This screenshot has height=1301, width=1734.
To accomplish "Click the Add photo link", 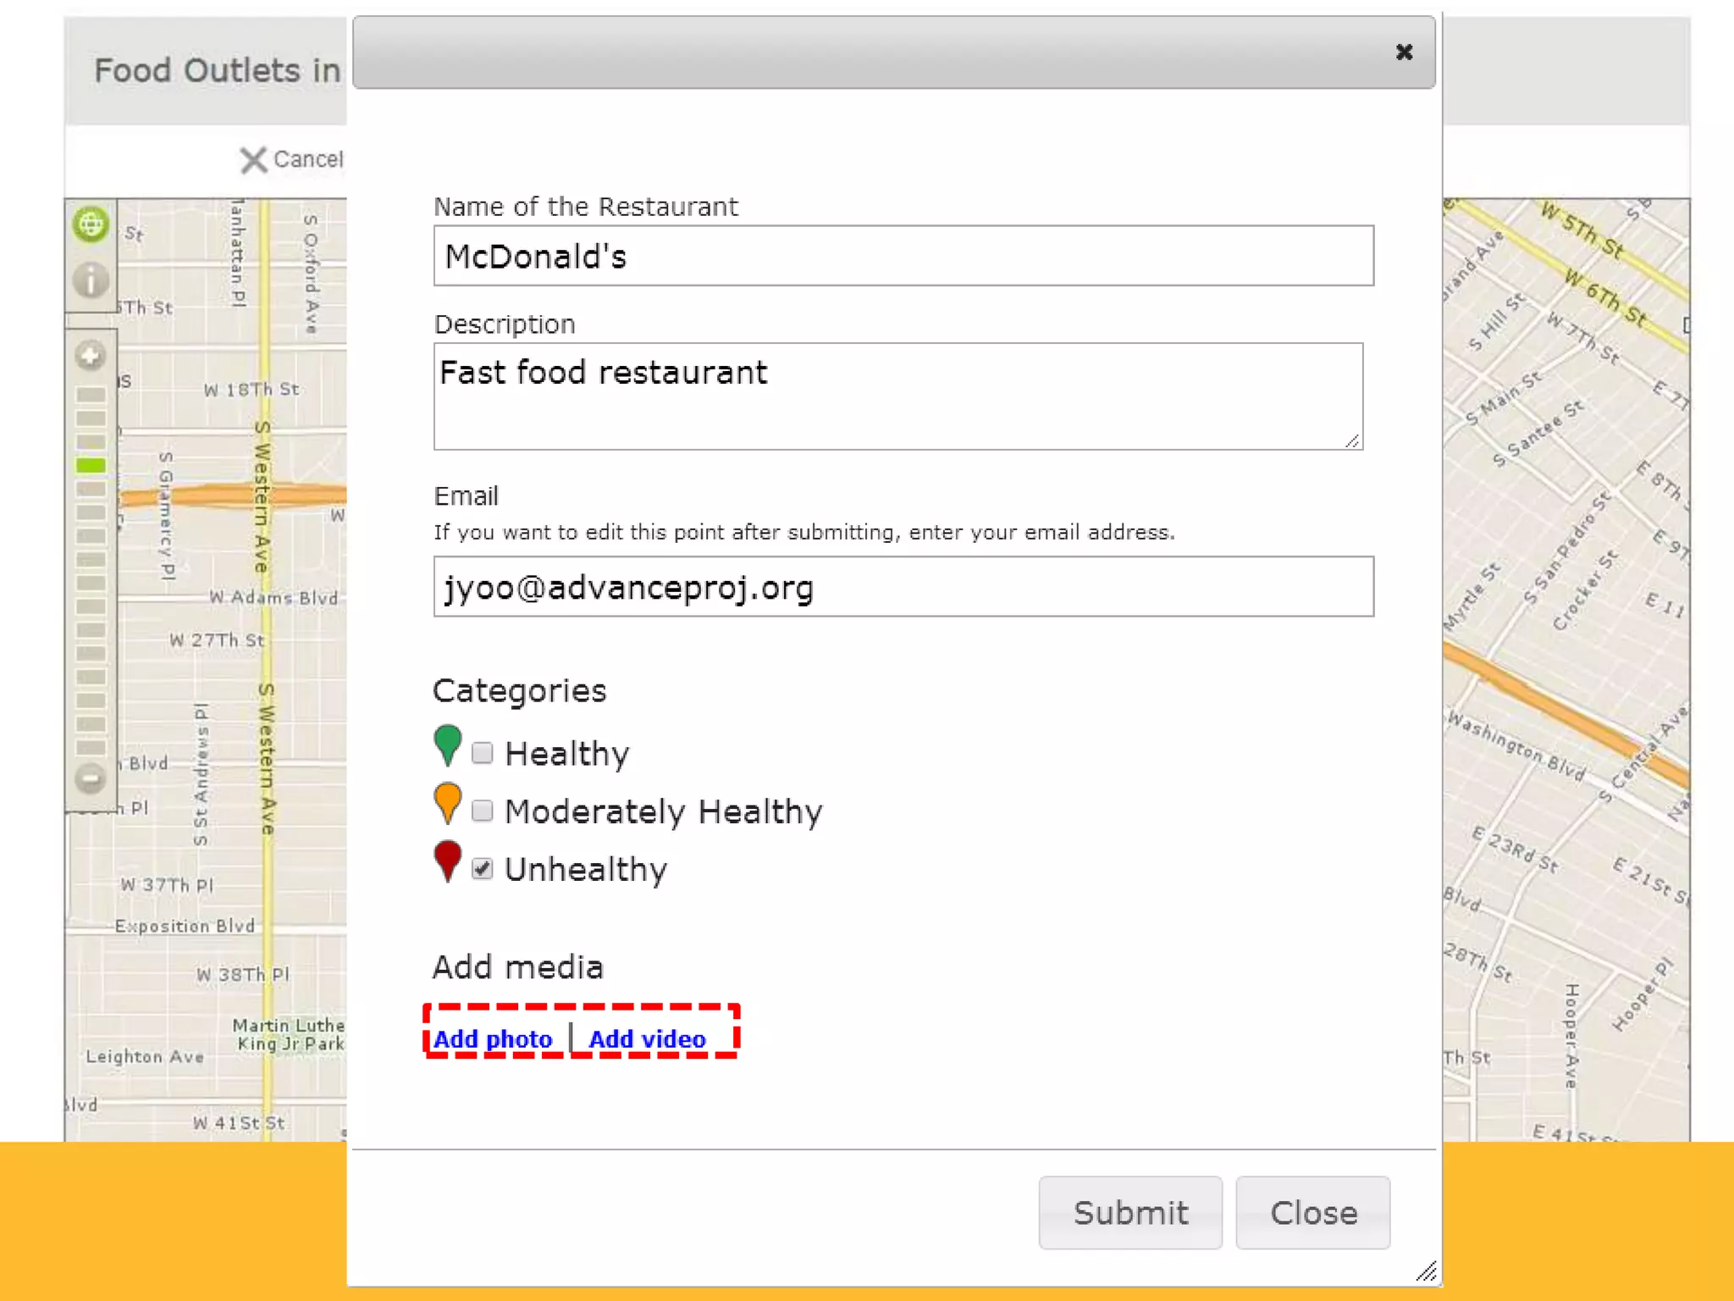I will click(x=493, y=1038).
